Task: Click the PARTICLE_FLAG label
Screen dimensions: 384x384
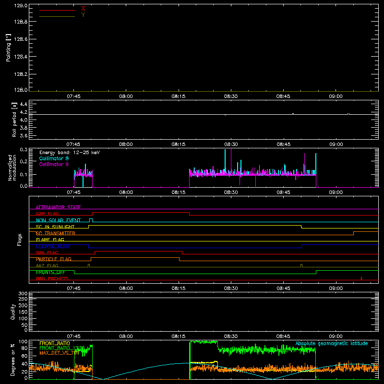Action: coord(54,259)
